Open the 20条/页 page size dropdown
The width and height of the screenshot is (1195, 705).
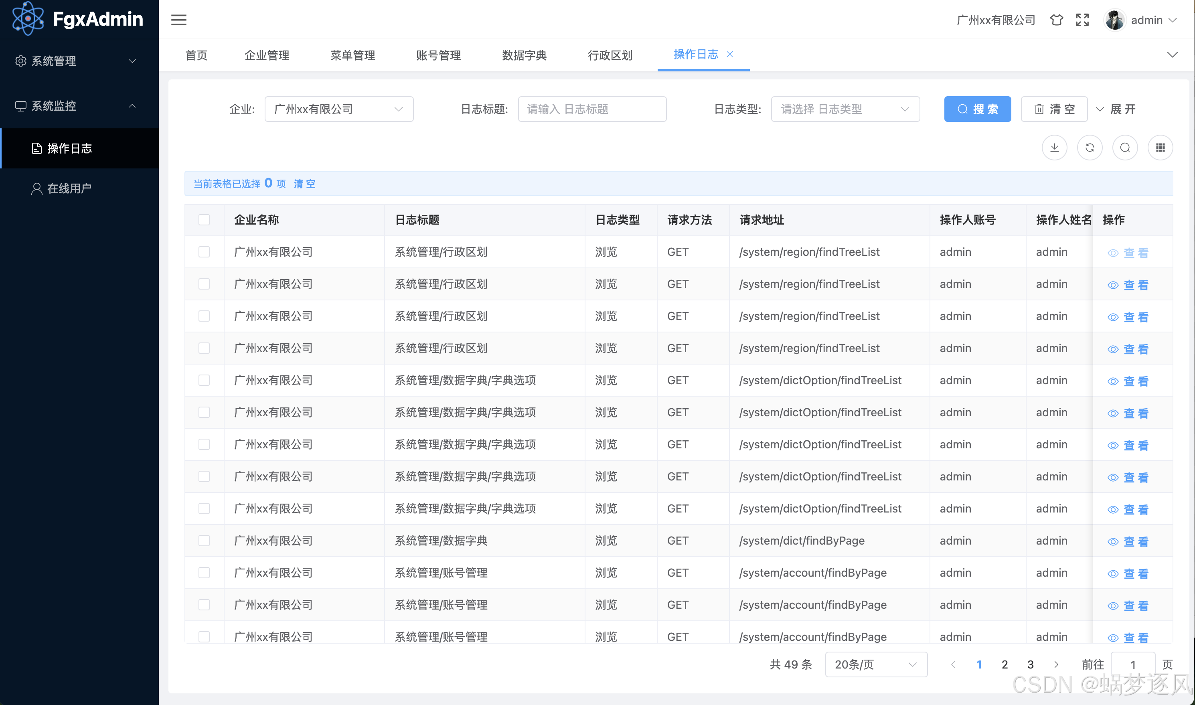(876, 664)
